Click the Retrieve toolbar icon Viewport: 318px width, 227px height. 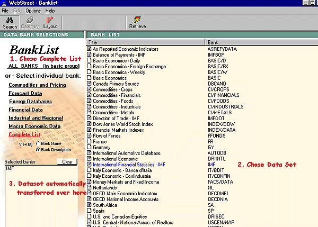tap(137, 21)
